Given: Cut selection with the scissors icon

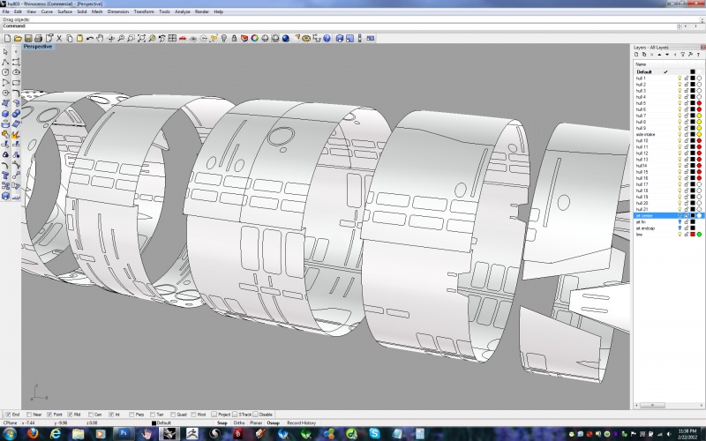Looking at the screenshot, I should pos(59,38).
